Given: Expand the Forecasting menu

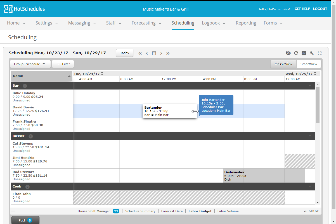Looking at the screenshot, I should [x=146, y=23].
